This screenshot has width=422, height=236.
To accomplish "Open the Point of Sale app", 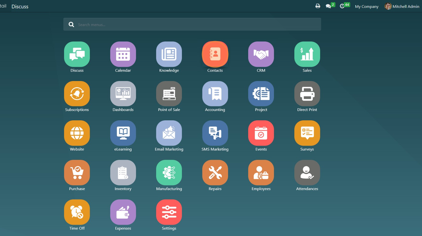I will coord(169,94).
